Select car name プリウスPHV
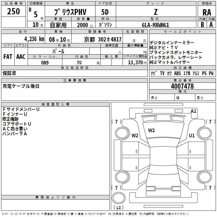Image resolution: width=217 pixels, height=217 pixels. click(x=70, y=12)
